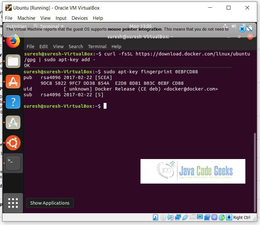The image size is (260, 225).
Task: Click the shared folders status icon
Action: (193, 217)
